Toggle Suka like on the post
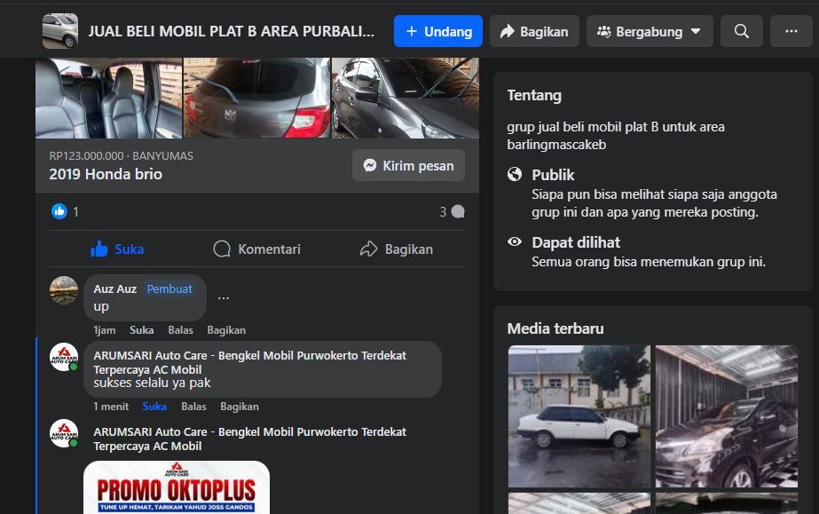Screen dimensions: 819x514 pos(117,249)
